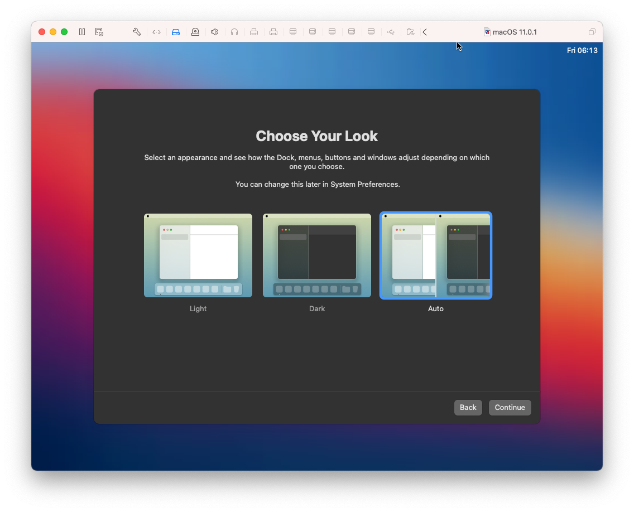634x512 pixels.
Task: Restart the VM using the restart icon
Action: 99,32
